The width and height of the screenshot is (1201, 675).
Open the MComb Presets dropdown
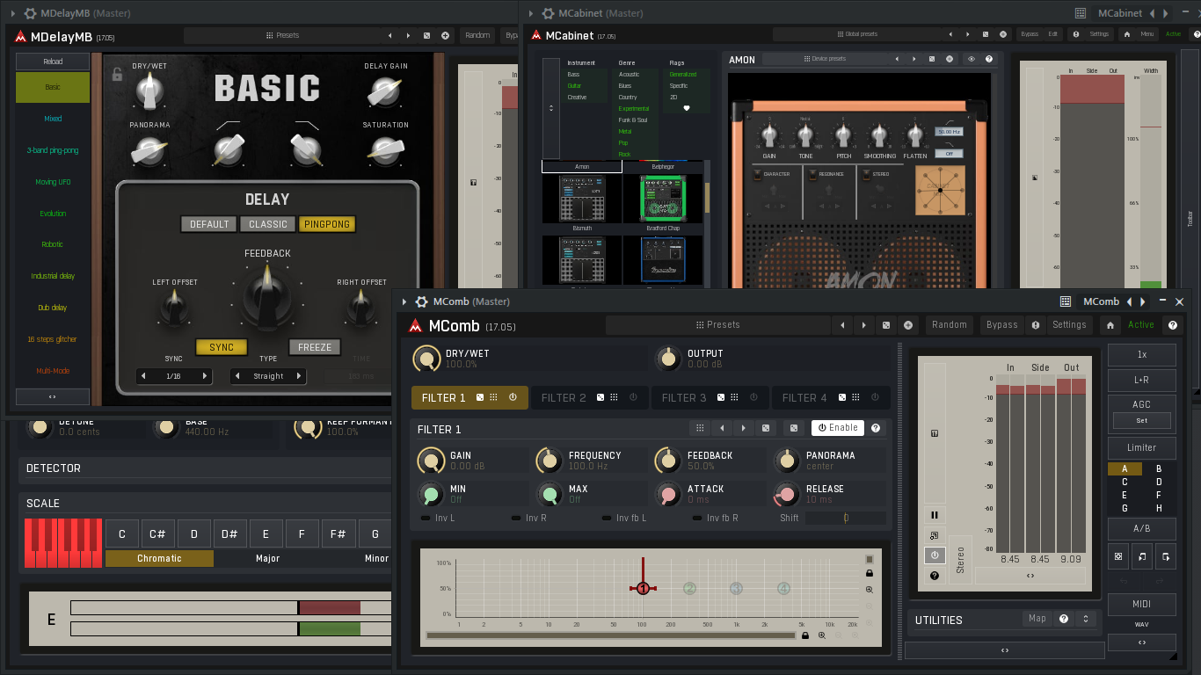coord(717,325)
